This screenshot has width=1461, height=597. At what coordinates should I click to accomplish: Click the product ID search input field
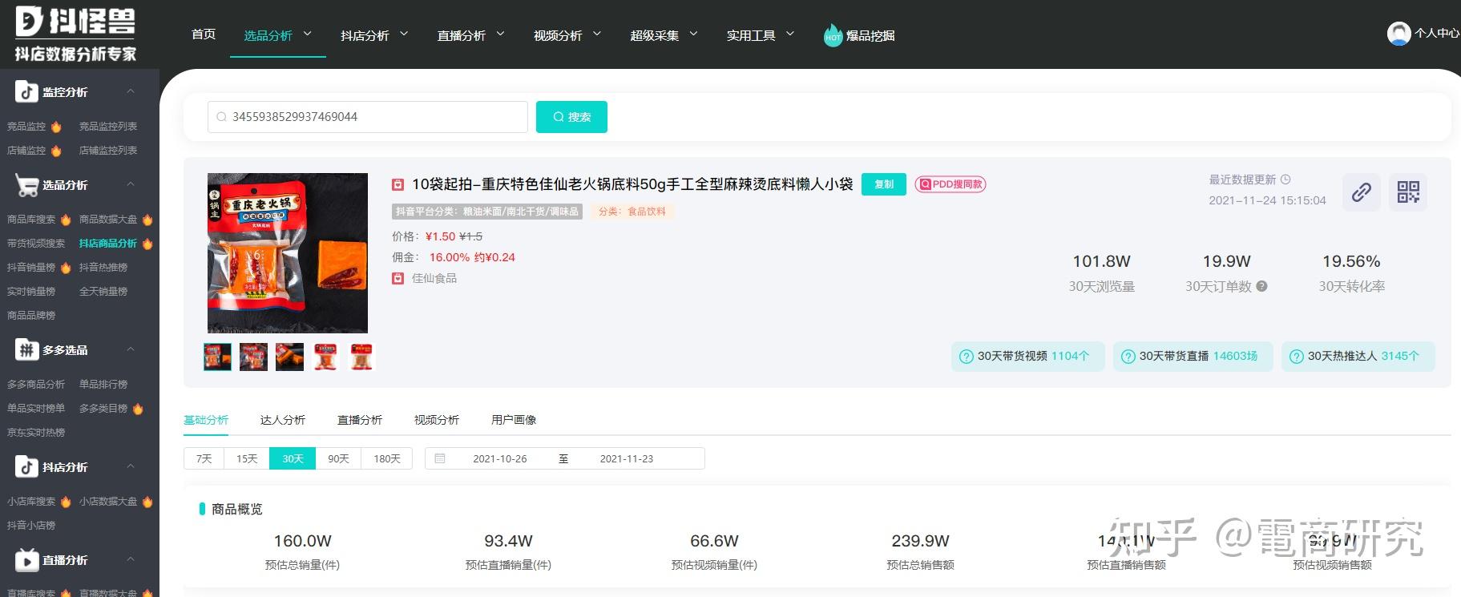(x=368, y=117)
